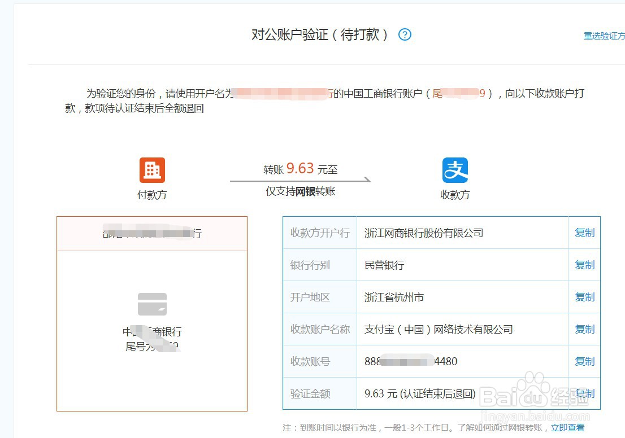This screenshot has height=438, width=625.
Task: Click the 付款方 label
Action: tap(152, 195)
